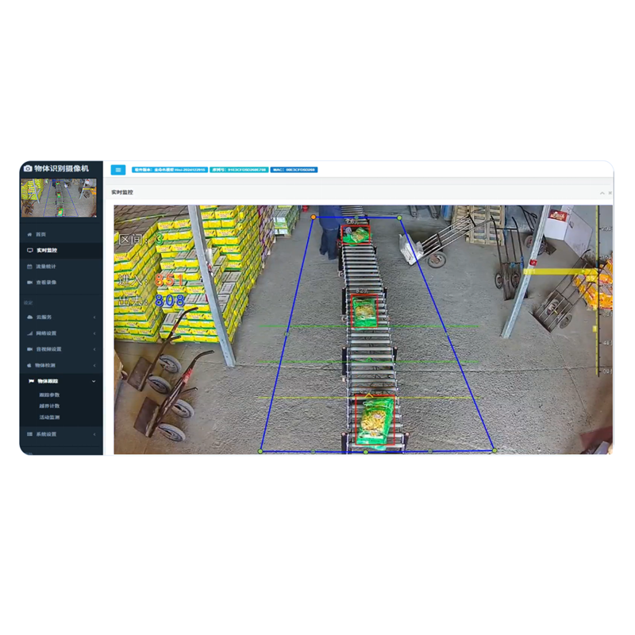This screenshot has height=635, width=635.
Task: Click the monitor icon beside 实时监控
Action: tap(30, 251)
